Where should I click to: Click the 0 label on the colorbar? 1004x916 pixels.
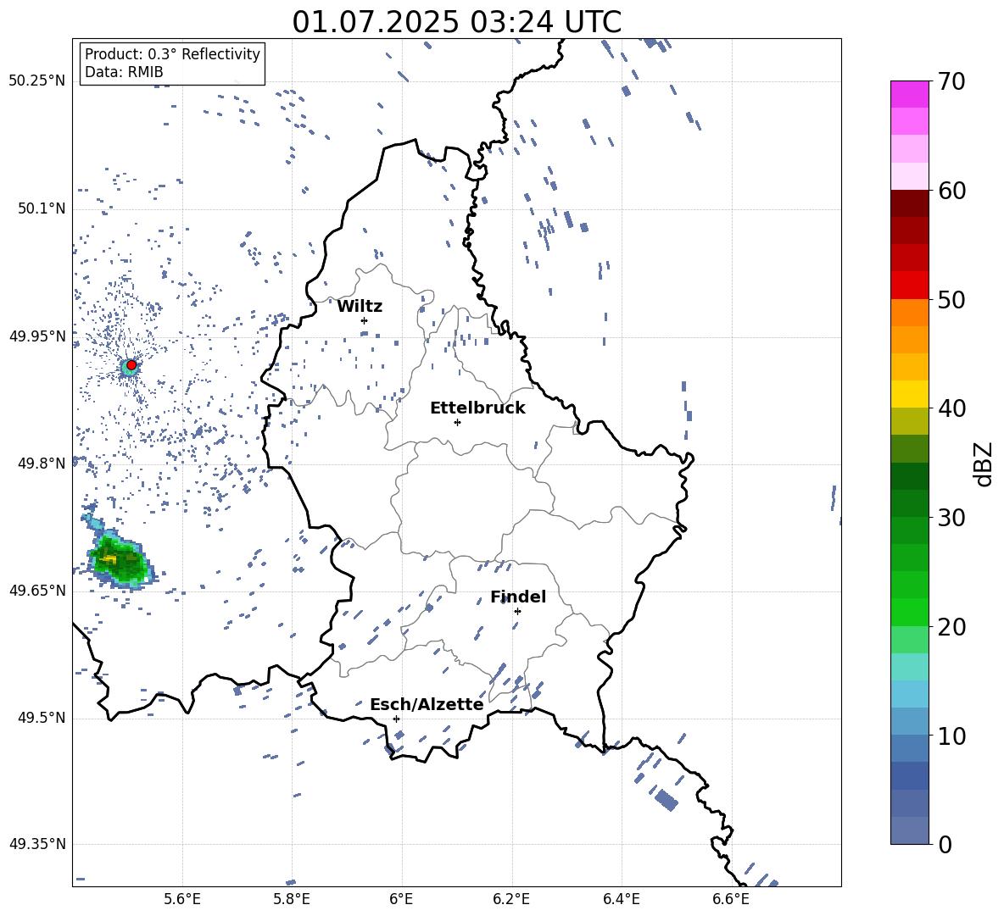[x=945, y=845]
